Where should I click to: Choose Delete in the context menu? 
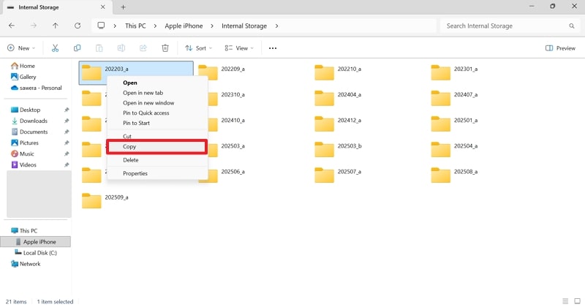(157, 160)
